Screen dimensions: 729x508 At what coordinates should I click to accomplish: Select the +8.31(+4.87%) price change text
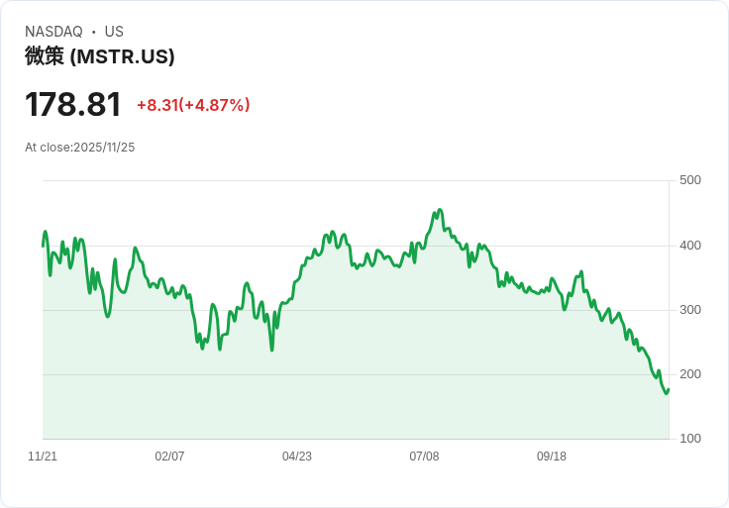click(193, 105)
